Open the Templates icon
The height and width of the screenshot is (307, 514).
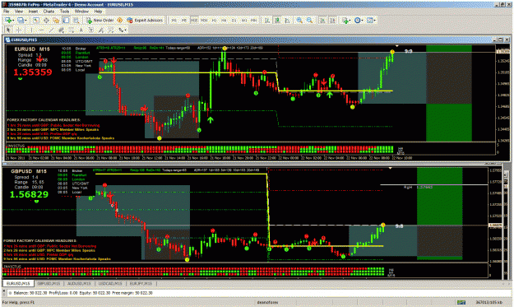(x=370, y=20)
